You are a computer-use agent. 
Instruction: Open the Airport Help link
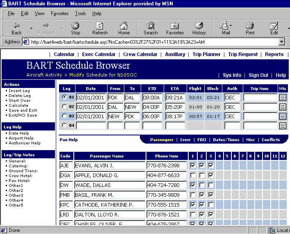point(21,138)
